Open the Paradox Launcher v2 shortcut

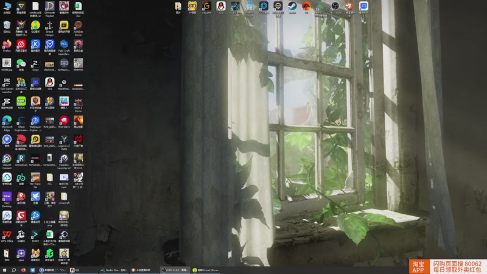pyautogui.click(x=64, y=161)
